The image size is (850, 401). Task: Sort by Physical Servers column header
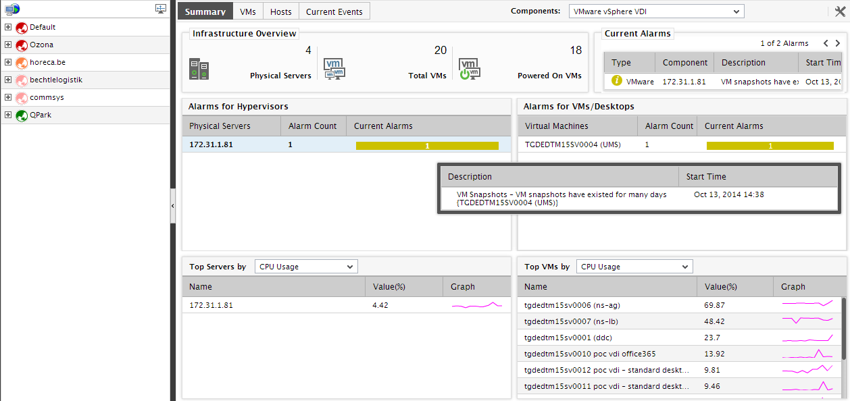[x=232, y=126]
